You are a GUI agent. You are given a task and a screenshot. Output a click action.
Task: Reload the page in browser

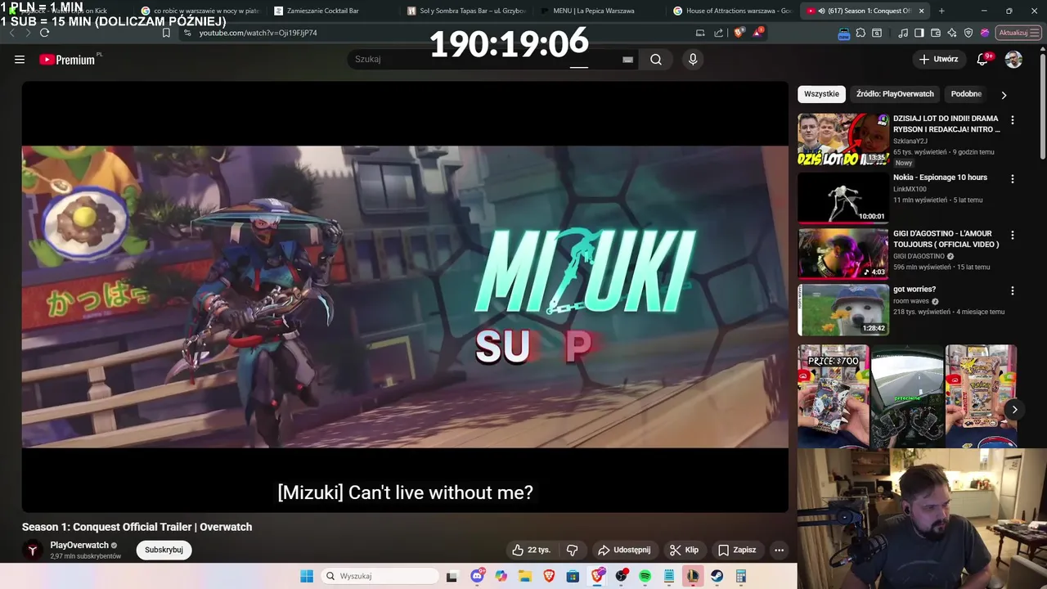[44, 33]
